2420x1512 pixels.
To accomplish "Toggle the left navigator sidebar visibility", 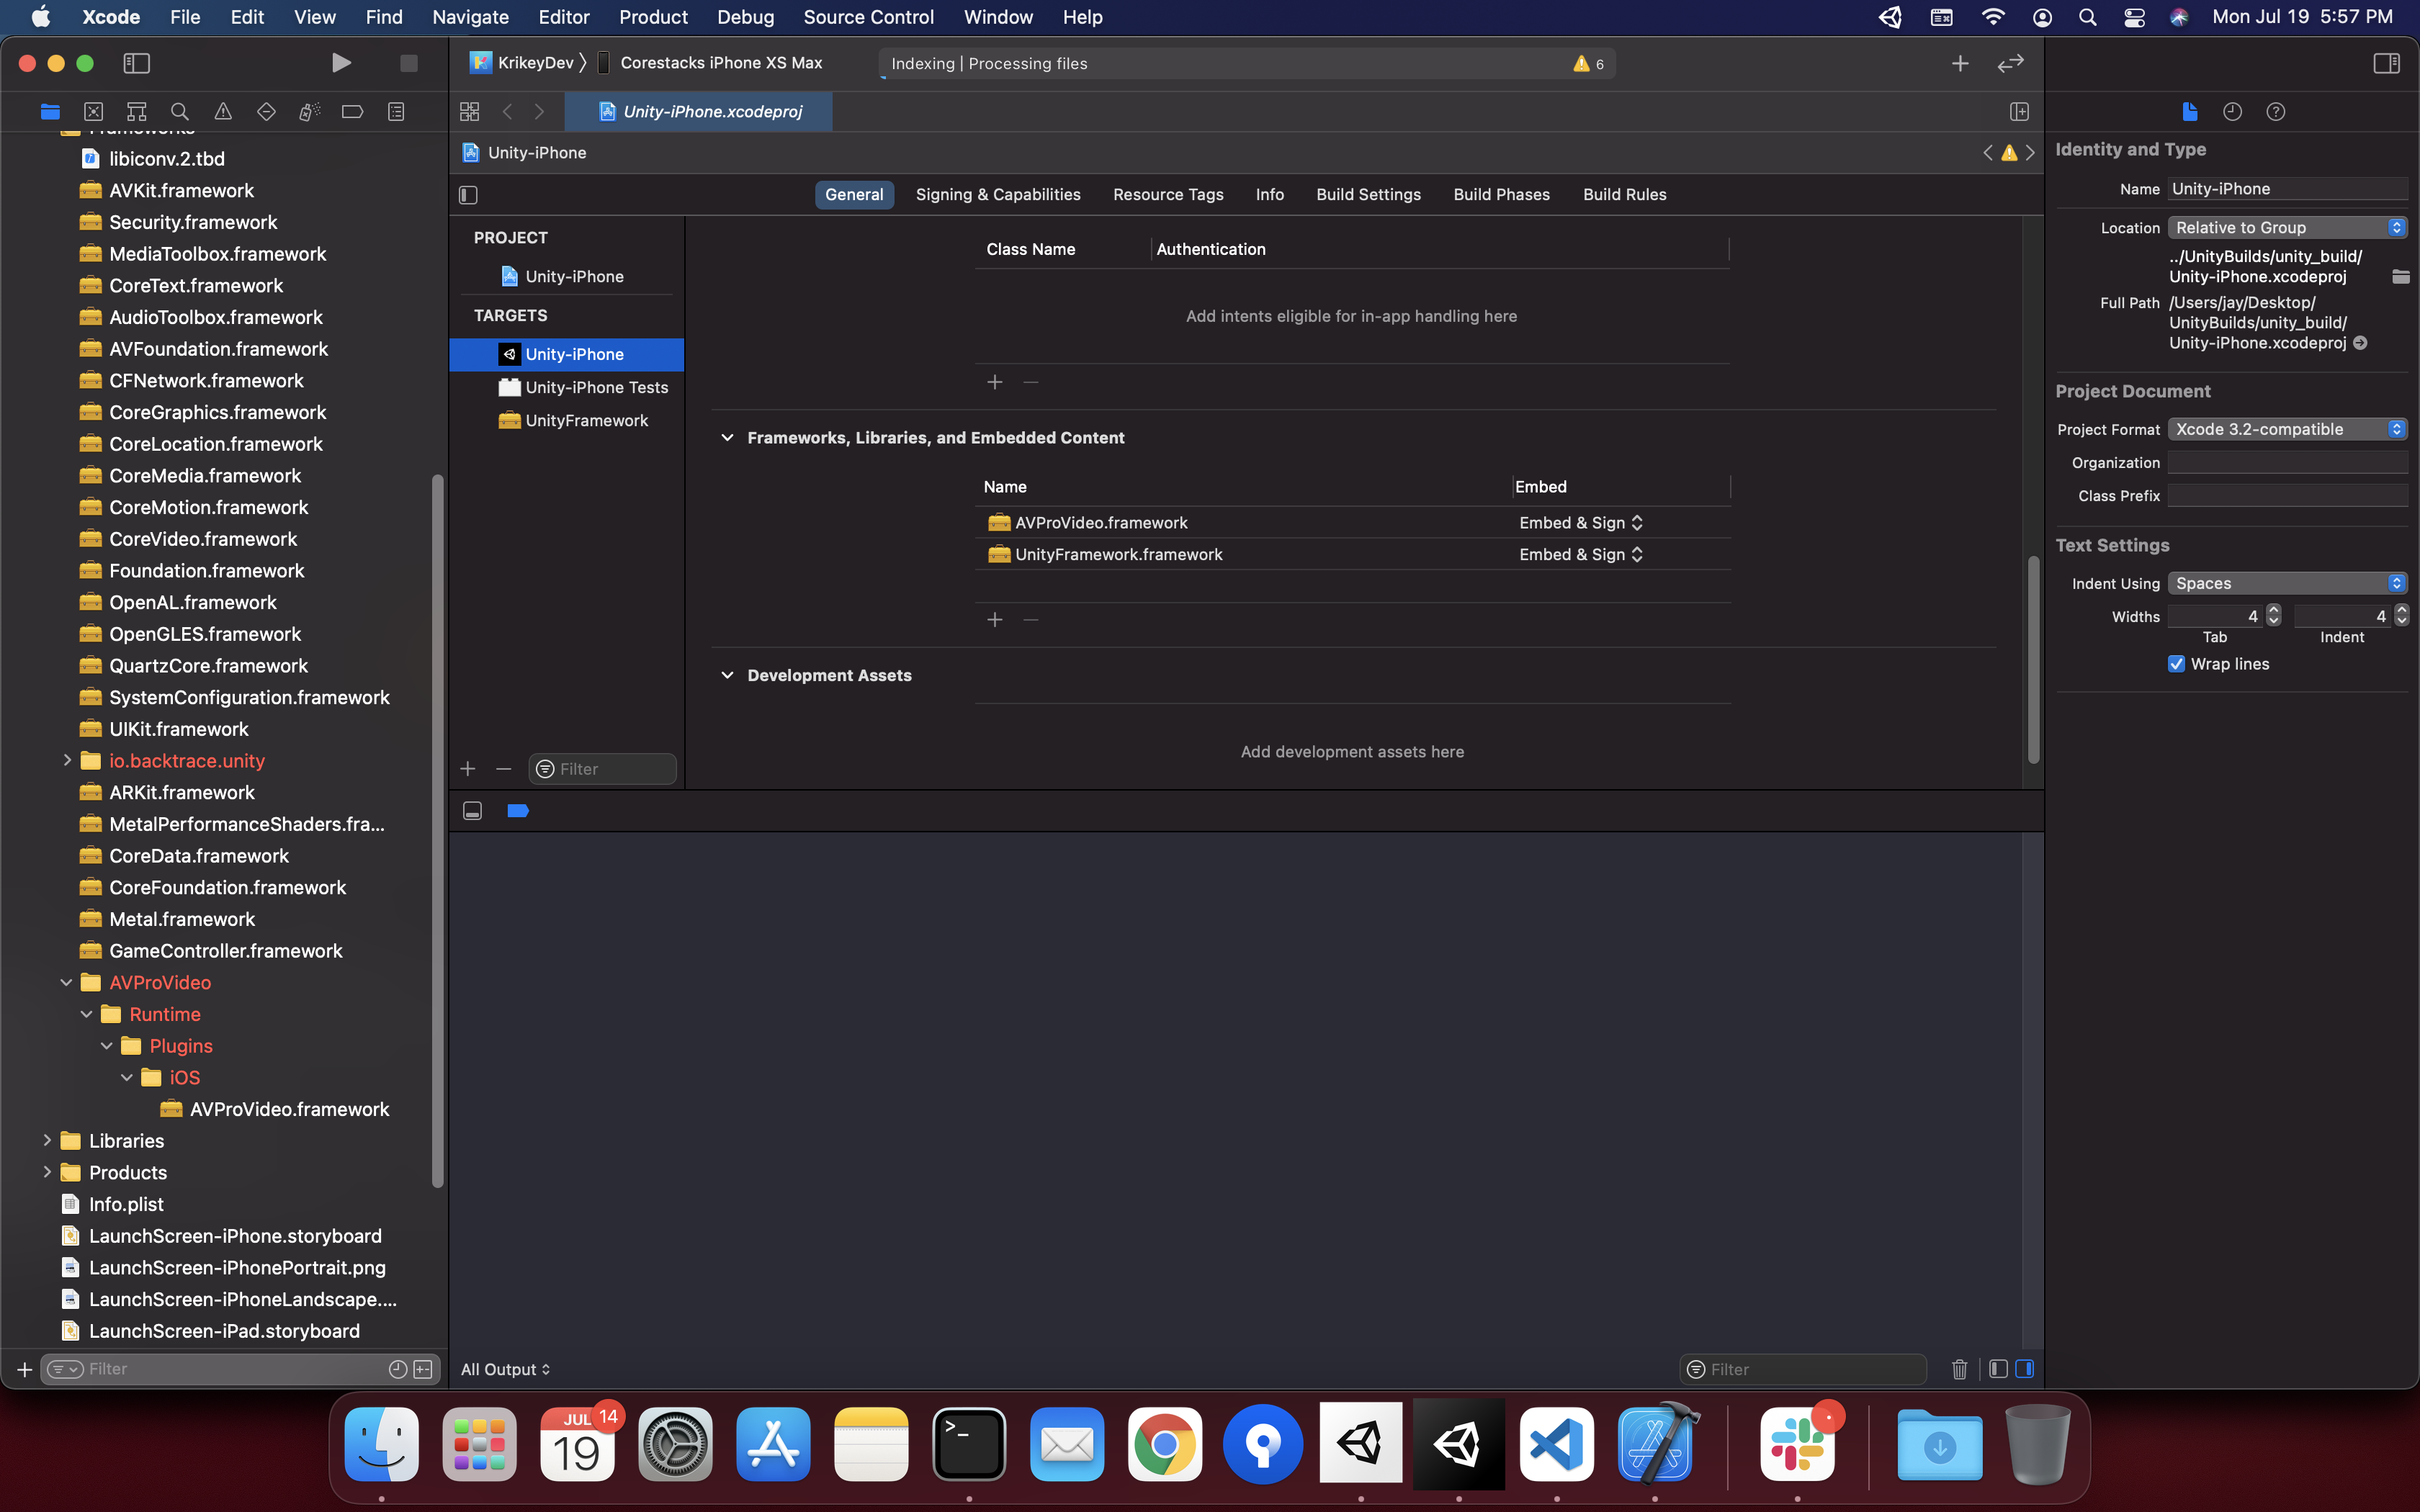I will coord(137,62).
